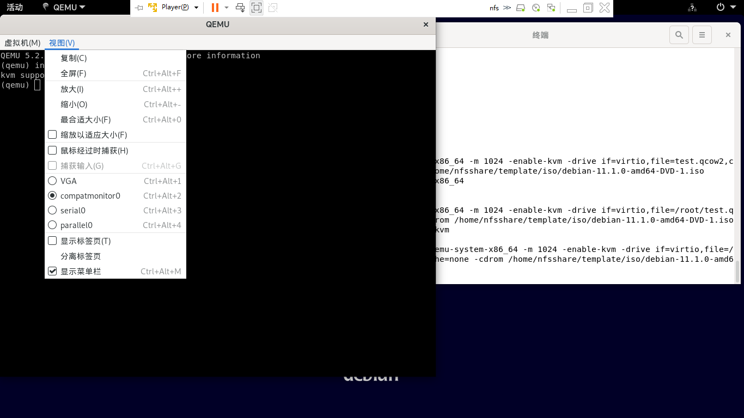Select 最合适大小(F) best fit entry
The width and height of the screenshot is (744, 418).
tap(115, 120)
